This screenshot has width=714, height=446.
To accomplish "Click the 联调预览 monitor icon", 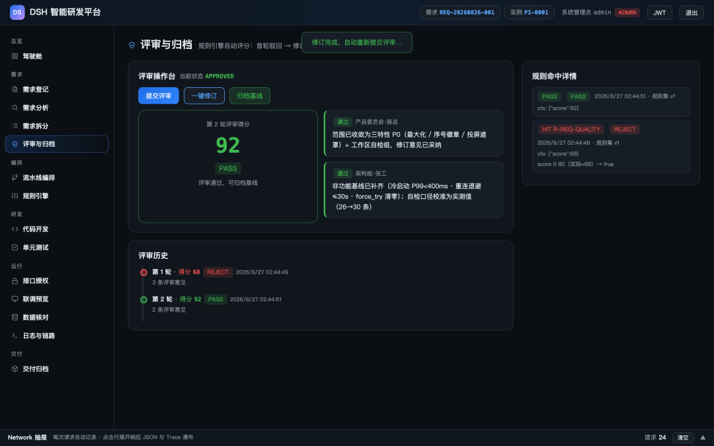I will coord(15,299).
